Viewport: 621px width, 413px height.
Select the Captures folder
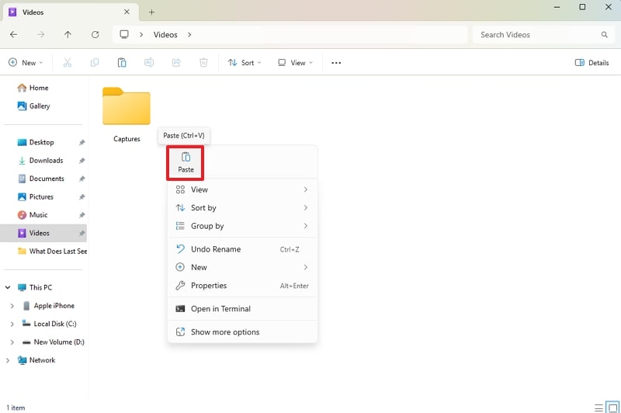coord(127,115)
